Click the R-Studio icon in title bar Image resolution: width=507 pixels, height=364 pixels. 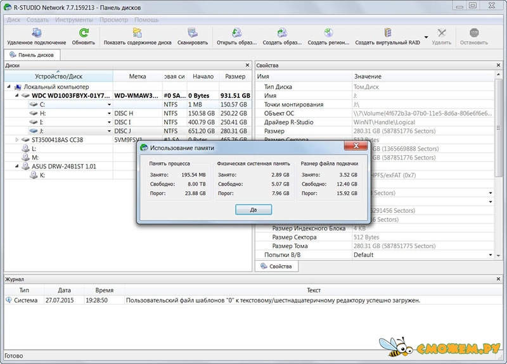click(8, 7)
